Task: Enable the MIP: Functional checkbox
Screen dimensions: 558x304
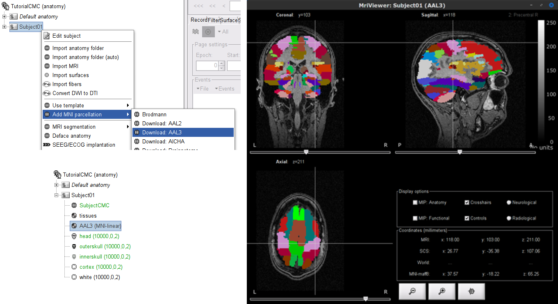Action: point(415,218)
